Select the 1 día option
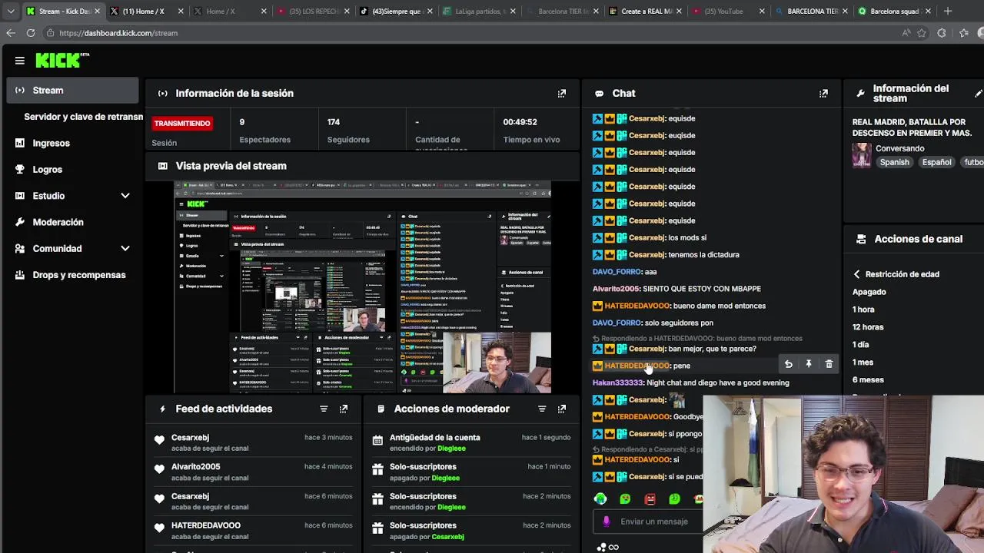This screenshot has width=984, height=553. (861, 345)
